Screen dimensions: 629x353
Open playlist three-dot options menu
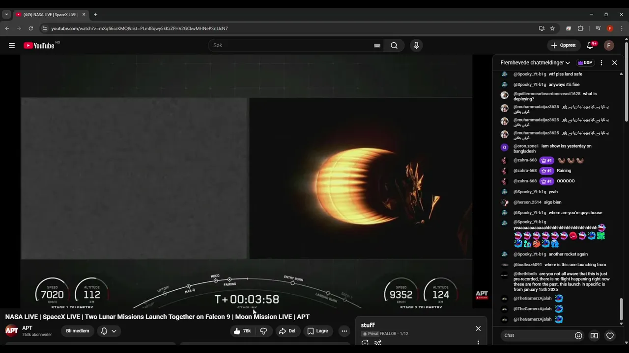point(478,343)
